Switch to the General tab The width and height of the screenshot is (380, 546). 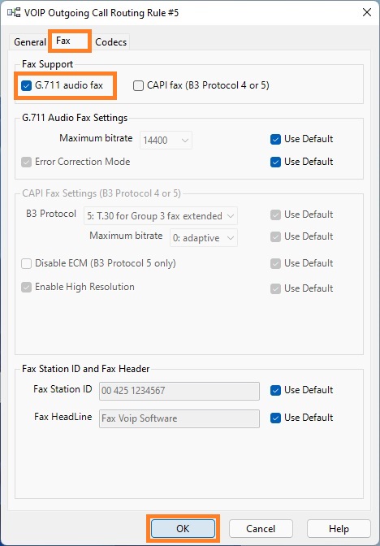coord(30,42)
